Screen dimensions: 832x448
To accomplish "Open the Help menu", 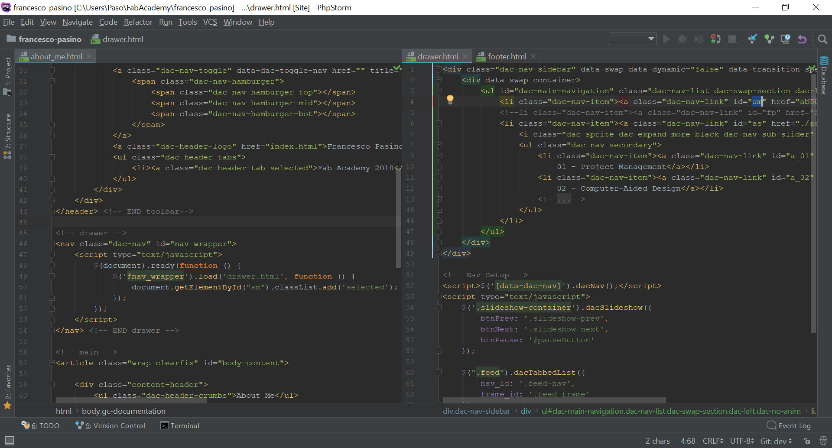I will point(266,22).
